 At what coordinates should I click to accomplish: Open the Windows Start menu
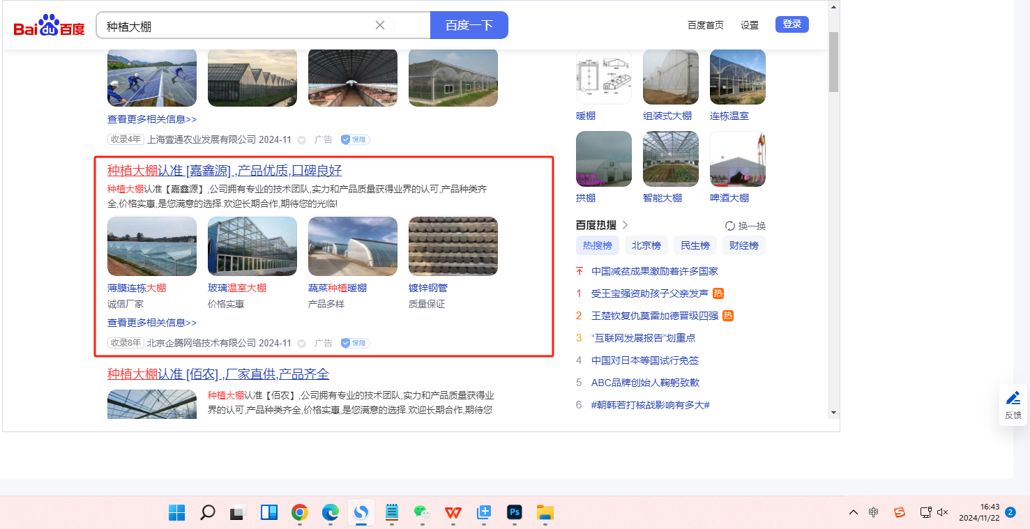coord(177,512)
